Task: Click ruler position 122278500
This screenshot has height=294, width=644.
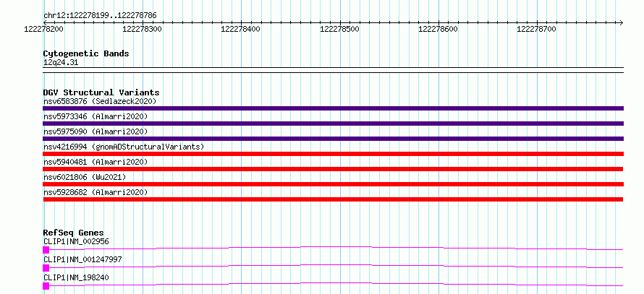Action: pyautogui.click(x=339, y=29)
